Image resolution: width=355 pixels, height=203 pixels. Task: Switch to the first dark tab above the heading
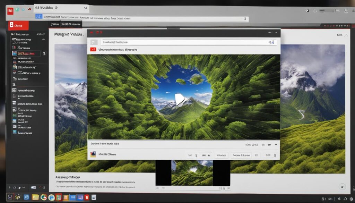[x=54, y=24]
